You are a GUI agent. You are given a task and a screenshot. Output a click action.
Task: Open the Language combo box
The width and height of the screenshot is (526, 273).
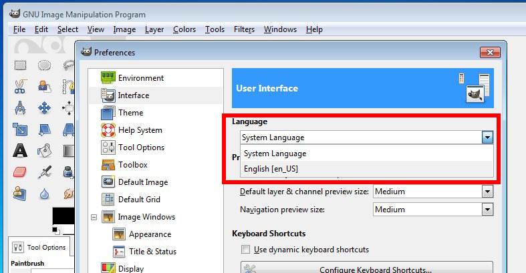click(367, 138)
